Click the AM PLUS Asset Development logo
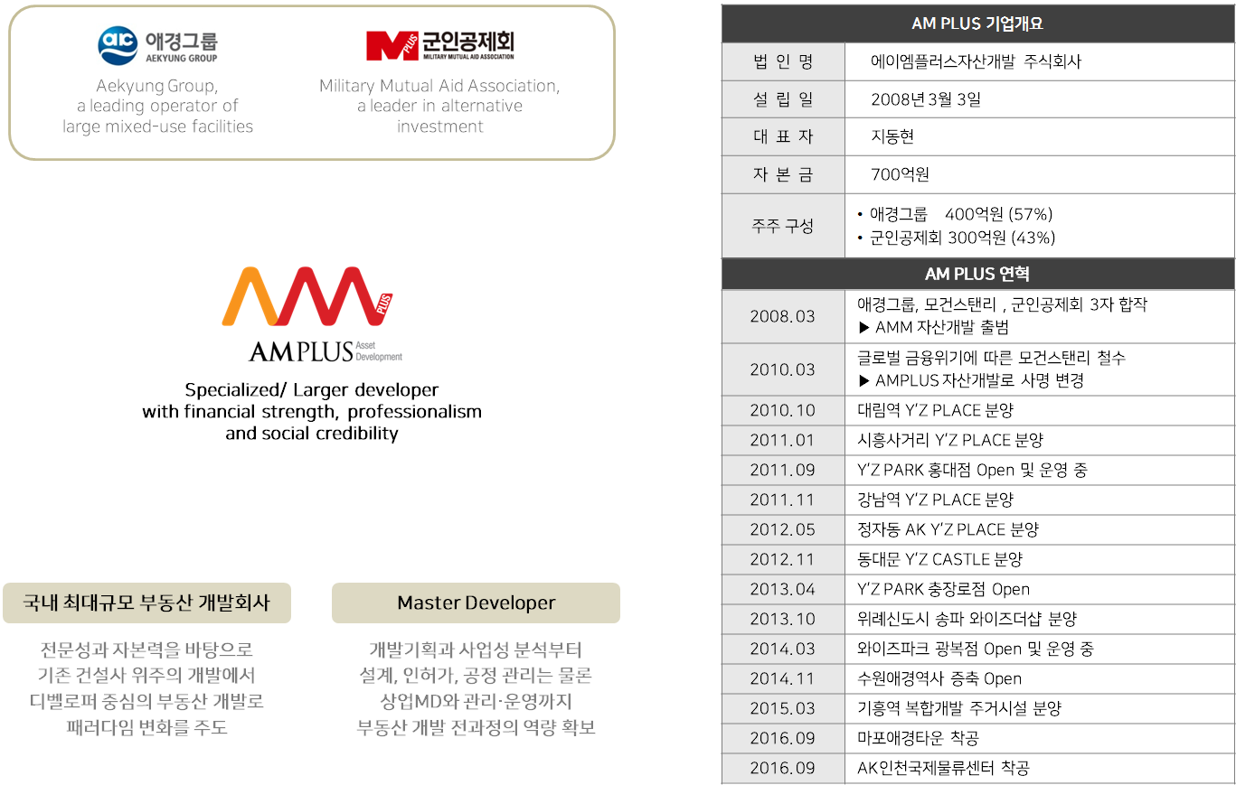This screenshot has height=785, width=1236. (x=311, y=314)
